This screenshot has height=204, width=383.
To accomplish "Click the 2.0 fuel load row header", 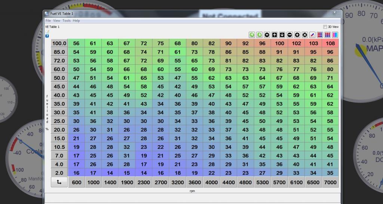I will coord(59,173).
